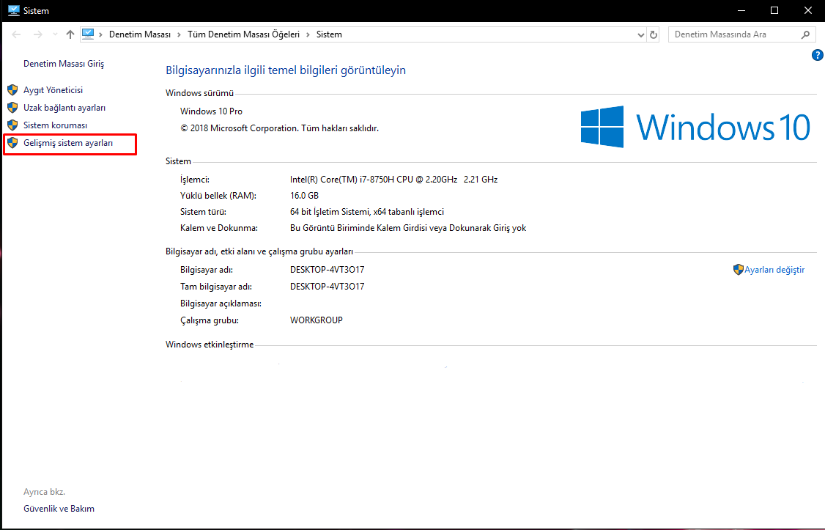Click the search magnifier icon
825x530 pixels.
805,34
